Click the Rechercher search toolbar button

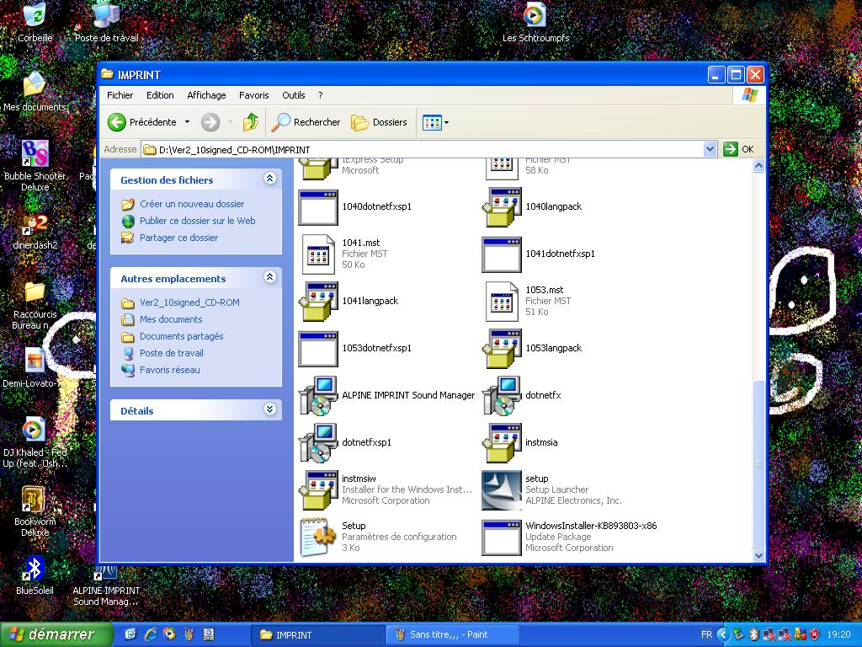coord(306,122)
